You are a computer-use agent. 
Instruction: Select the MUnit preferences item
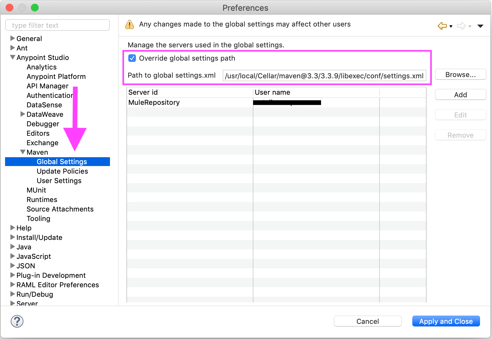coord(36,190)
